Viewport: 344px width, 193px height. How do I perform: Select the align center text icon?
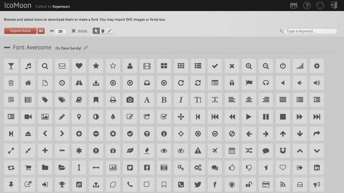(249, 100)
